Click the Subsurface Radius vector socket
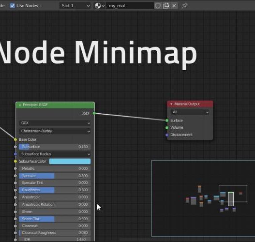The width and height of the screenshot is (255, 242). pyautogui.click(x=15, y=154)
